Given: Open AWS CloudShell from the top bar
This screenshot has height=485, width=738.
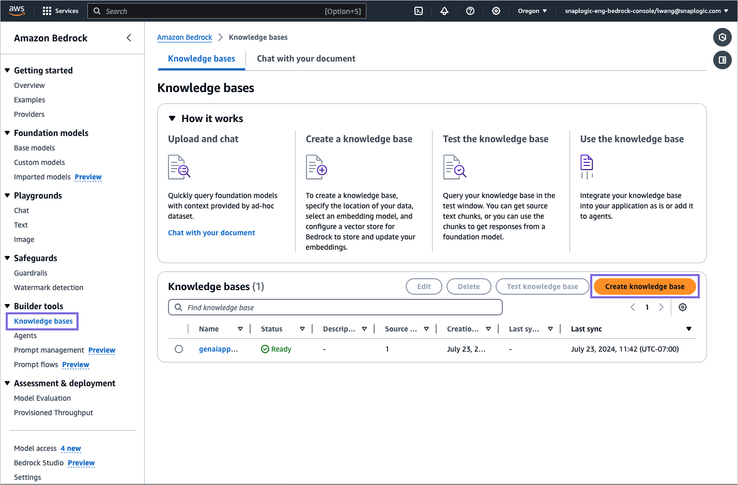Looking at the screenshot, I should 419,10.
